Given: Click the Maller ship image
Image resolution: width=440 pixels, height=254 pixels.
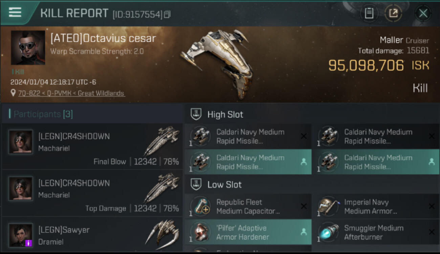Looking at the screenshot, I should coord(217,63).
